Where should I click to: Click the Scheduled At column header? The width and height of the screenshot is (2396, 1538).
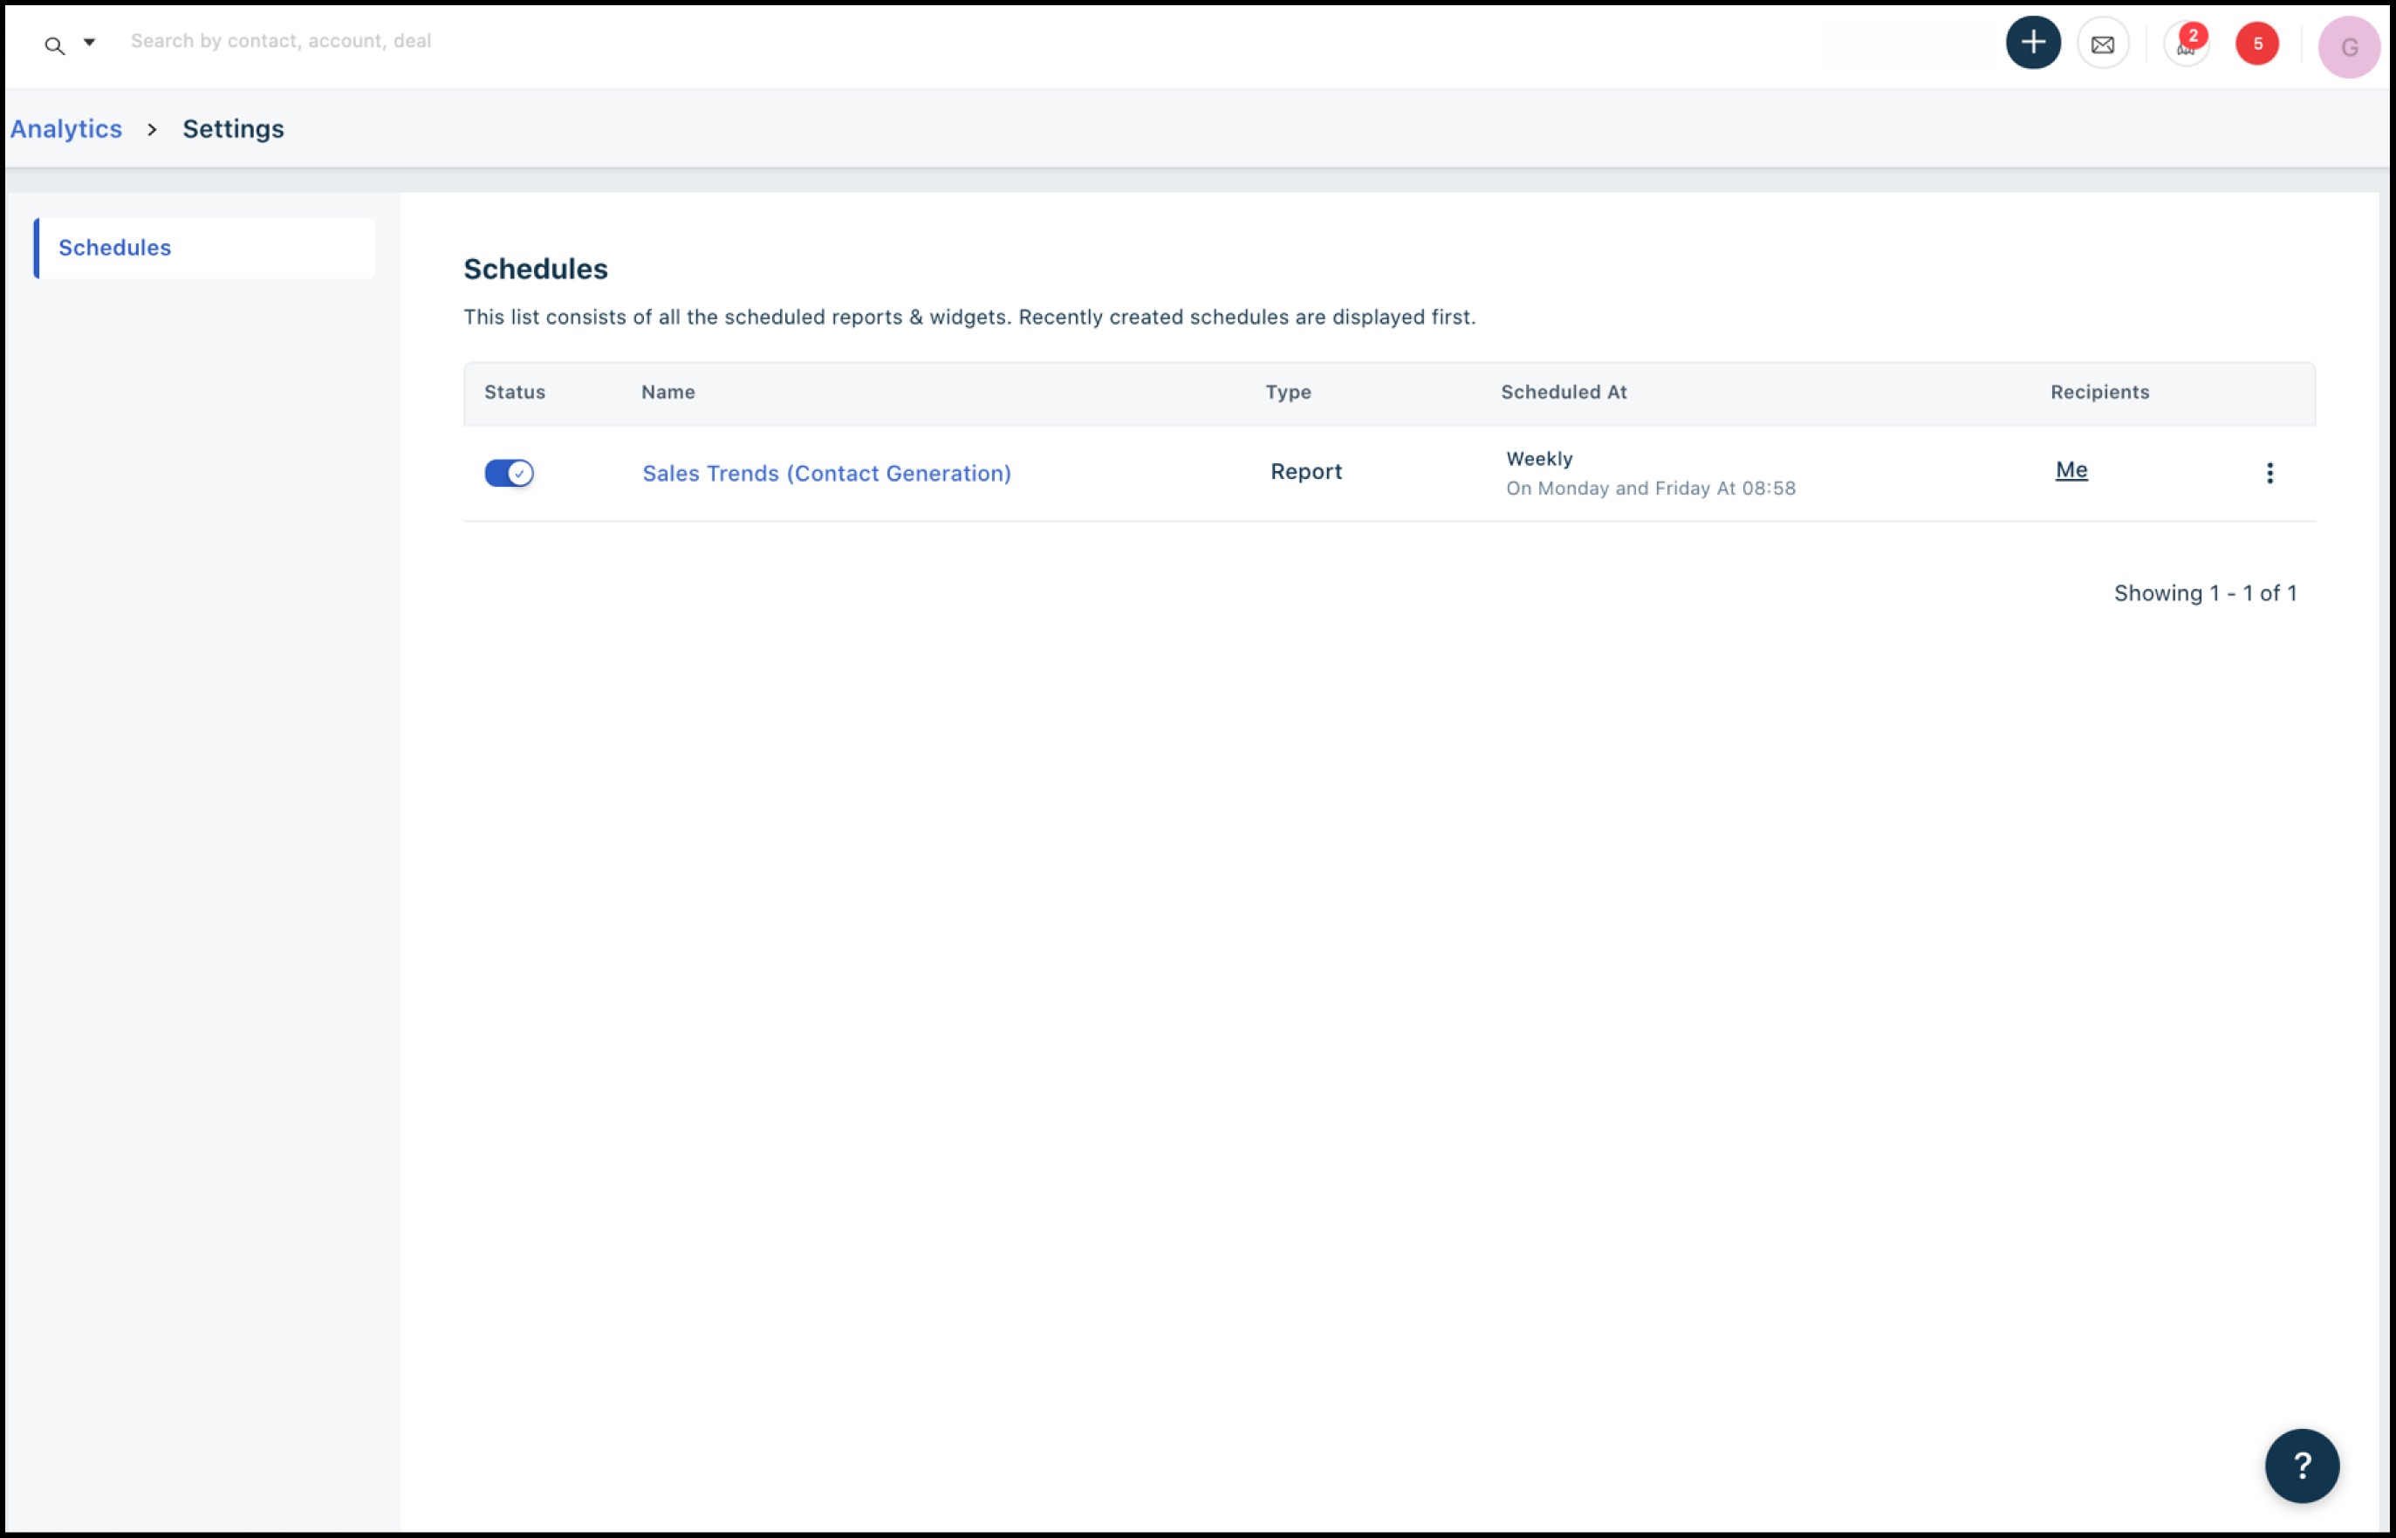pyautogui.click(x=1563, y=393)
